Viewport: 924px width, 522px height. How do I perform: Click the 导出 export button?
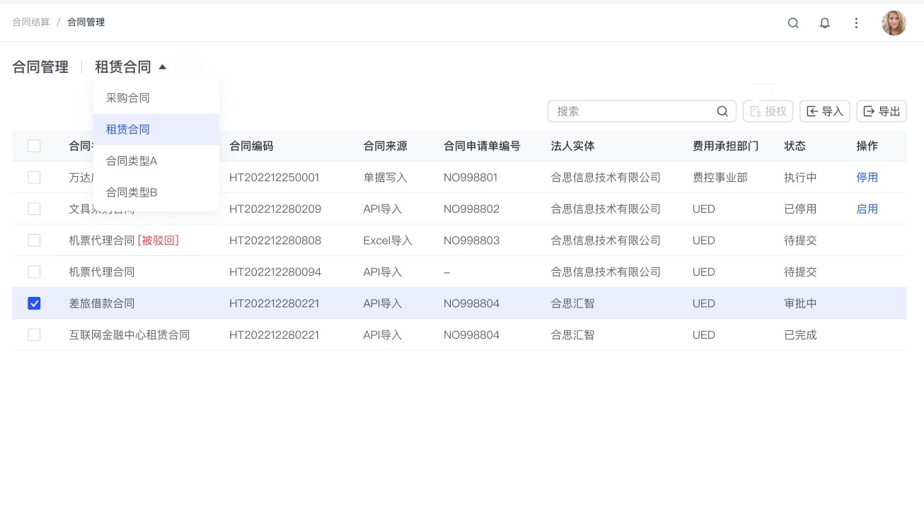tap(882, 111)
